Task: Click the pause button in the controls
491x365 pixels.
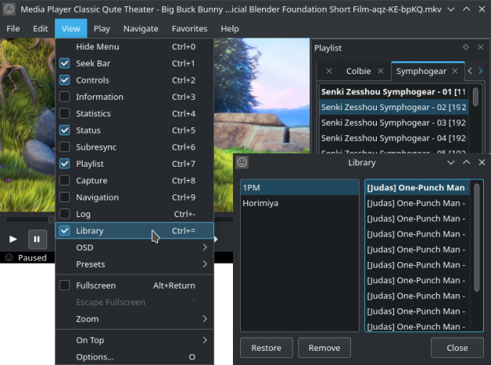Action: [x=37, y=238]
